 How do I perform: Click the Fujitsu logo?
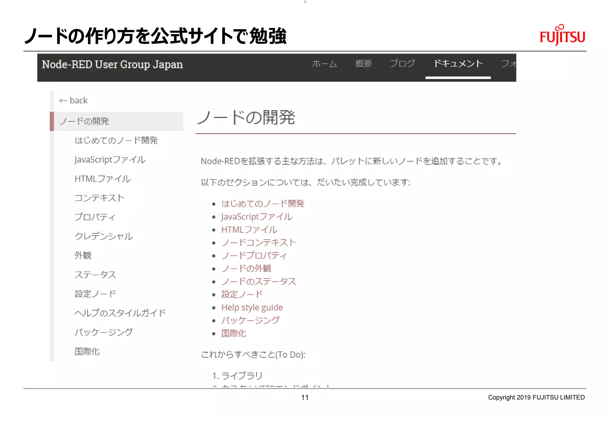(562, 35)
